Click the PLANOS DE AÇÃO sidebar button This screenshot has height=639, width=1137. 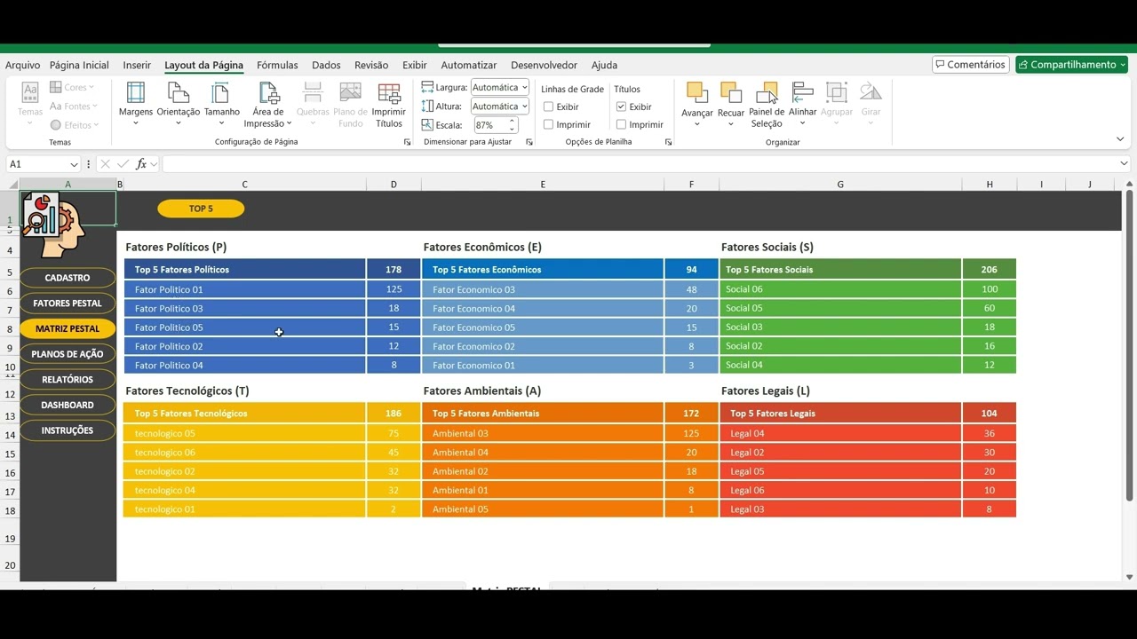68,354
